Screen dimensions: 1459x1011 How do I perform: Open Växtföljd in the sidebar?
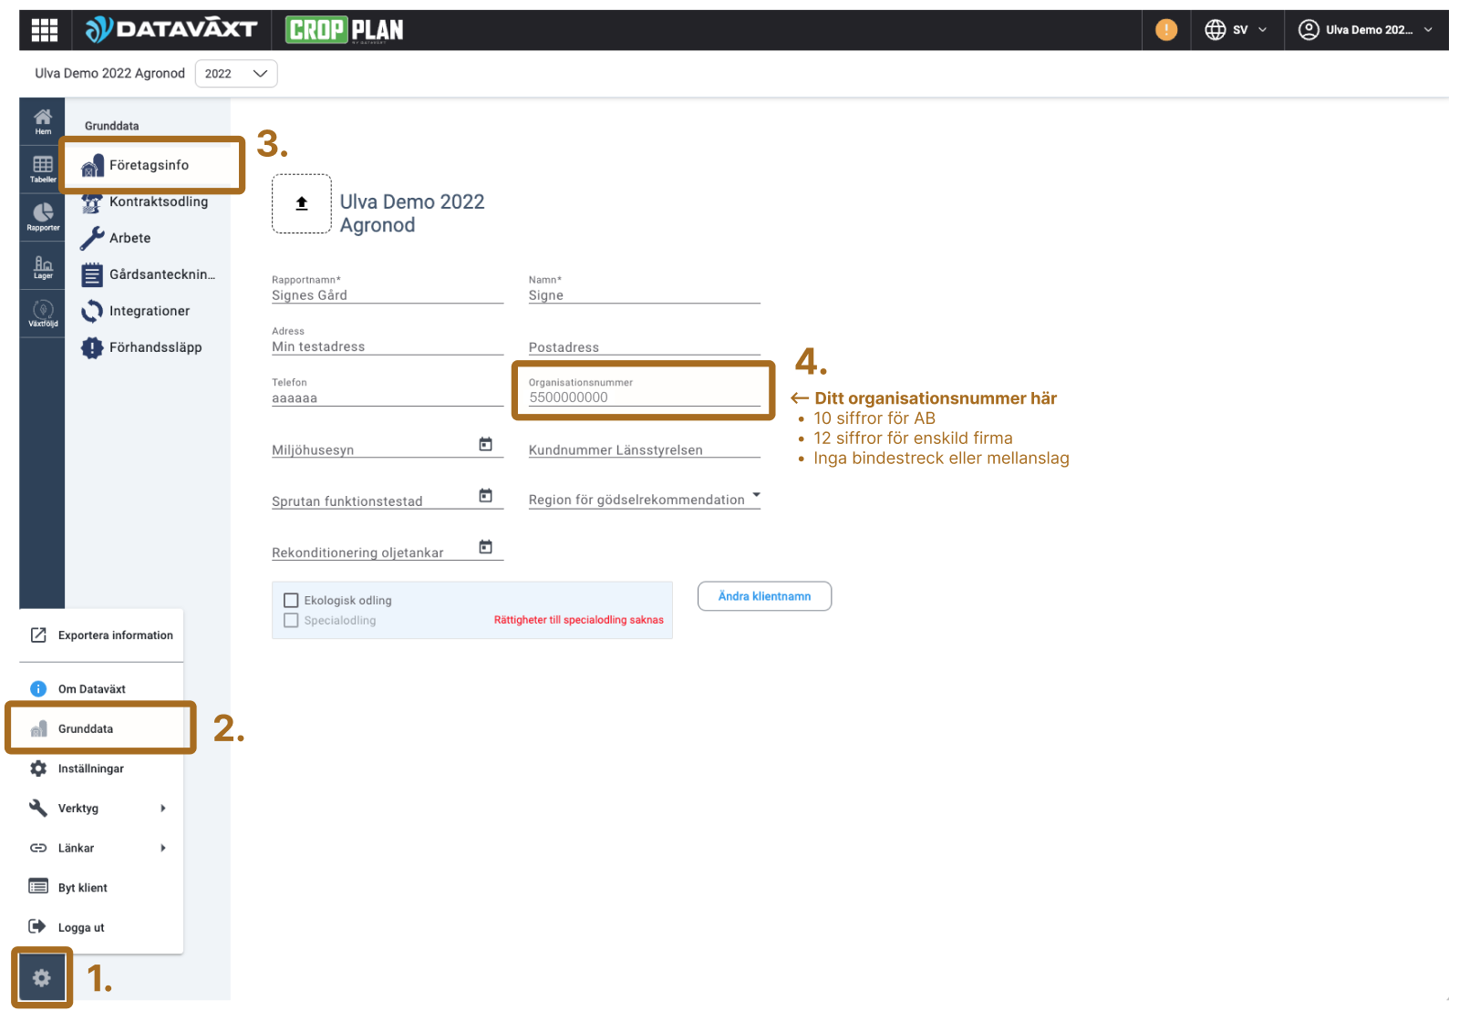43,314
